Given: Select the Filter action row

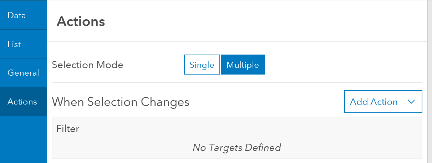Looking at the screenshot, I should (237, 138).
